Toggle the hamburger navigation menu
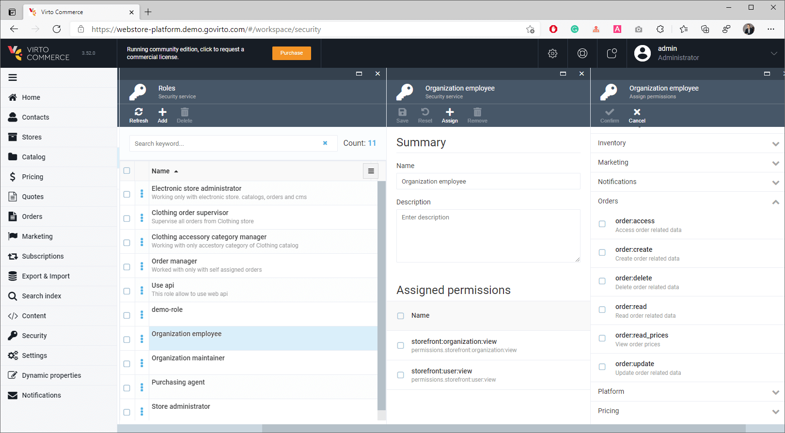 point(13,77)
